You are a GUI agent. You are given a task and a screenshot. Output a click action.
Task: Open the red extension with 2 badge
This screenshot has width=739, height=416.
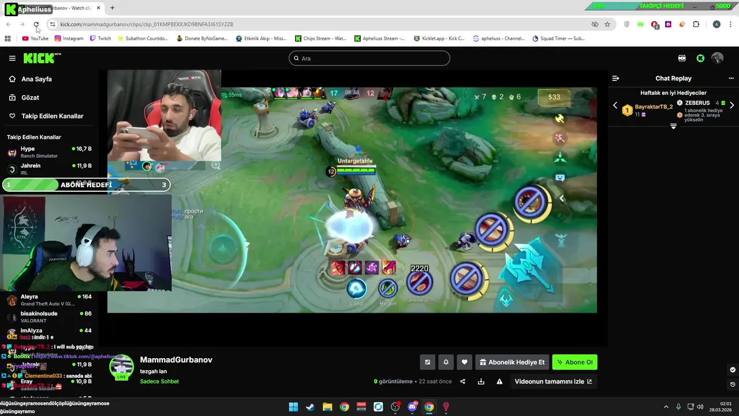[x=655, y=25]
